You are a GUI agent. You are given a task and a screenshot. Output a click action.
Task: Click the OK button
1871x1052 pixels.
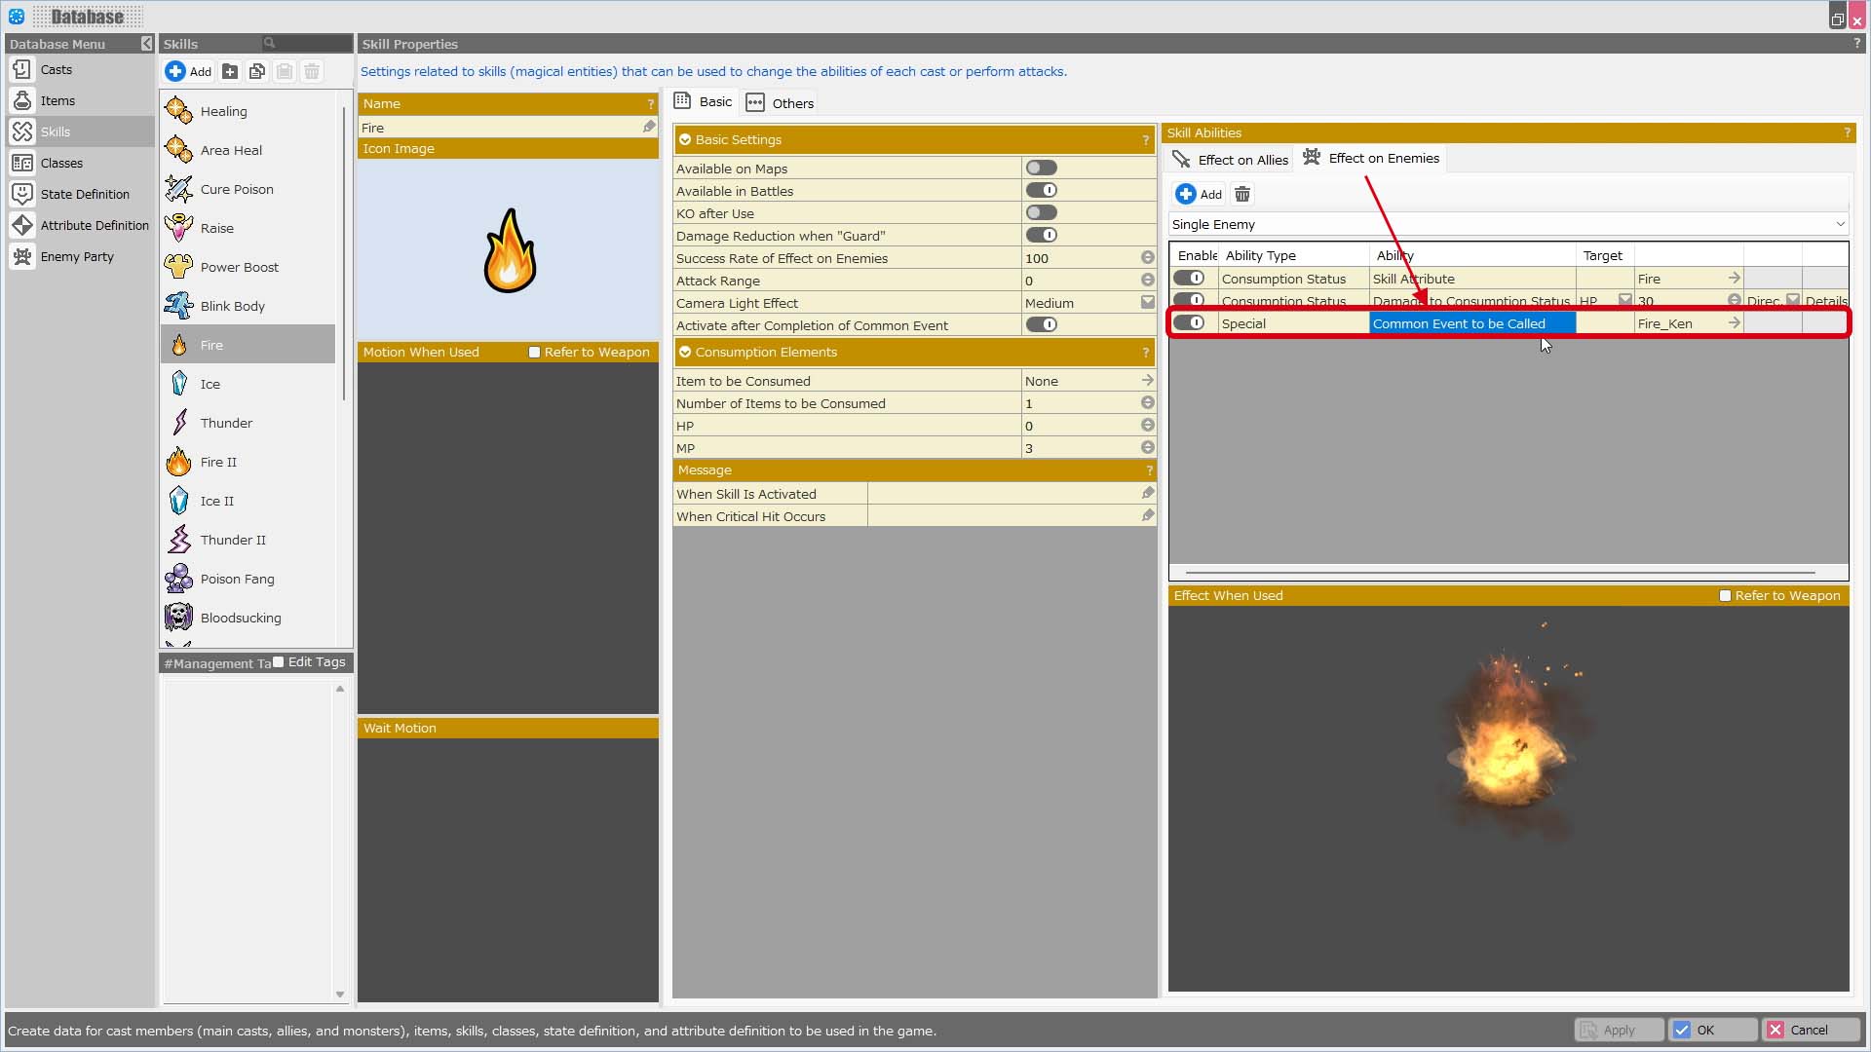1713,1030
